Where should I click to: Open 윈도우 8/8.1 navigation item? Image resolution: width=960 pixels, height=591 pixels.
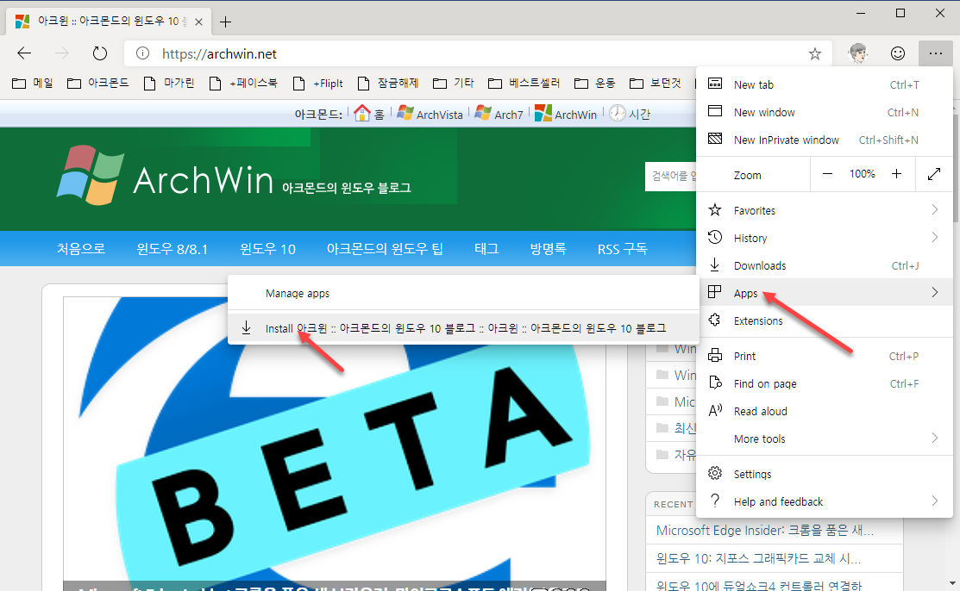tap(172, 248)
